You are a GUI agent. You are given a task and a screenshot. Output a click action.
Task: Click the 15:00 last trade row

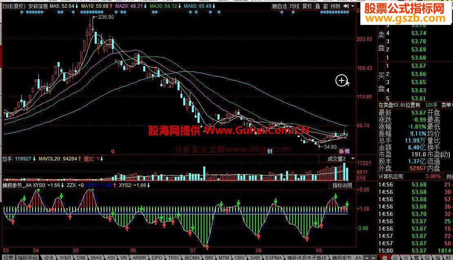click(415, 251)
